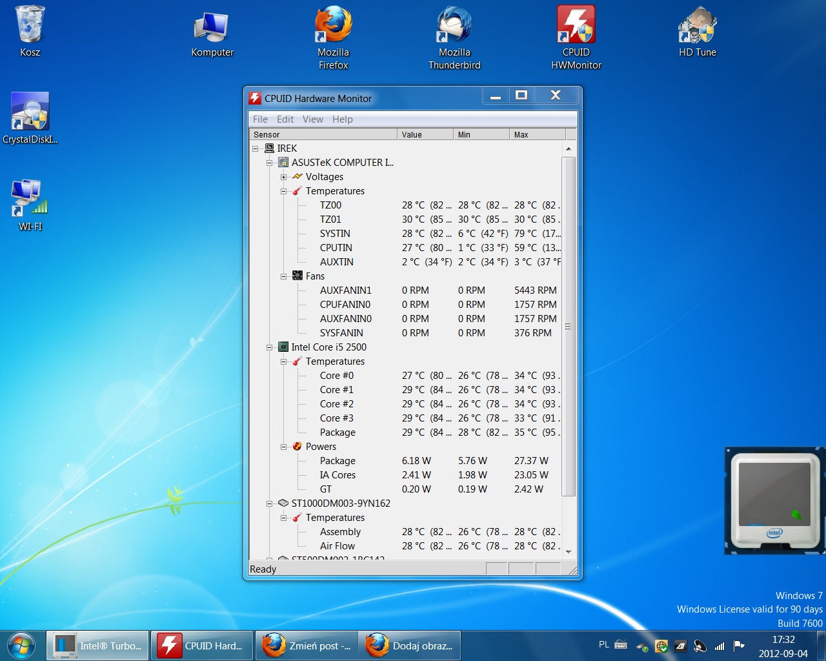This screenshot has height=661, width=826.
Task: Collapse the Intel Core i5 2500 node
Action: click(x=270, y=347)
